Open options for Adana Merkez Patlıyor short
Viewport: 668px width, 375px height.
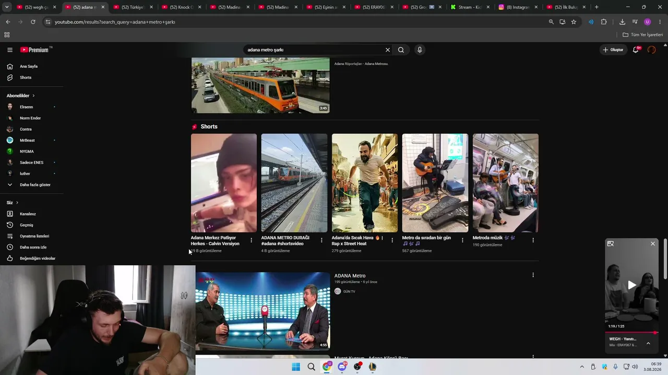252,240
